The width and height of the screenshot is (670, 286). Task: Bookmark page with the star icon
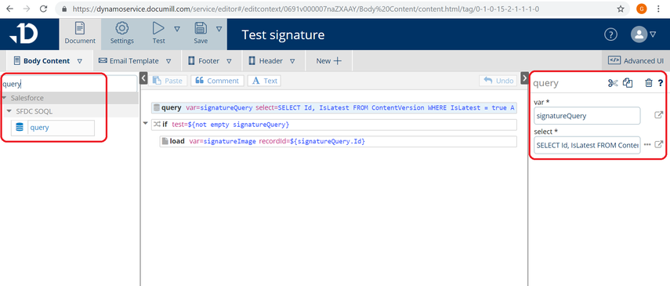click(621, 9)
